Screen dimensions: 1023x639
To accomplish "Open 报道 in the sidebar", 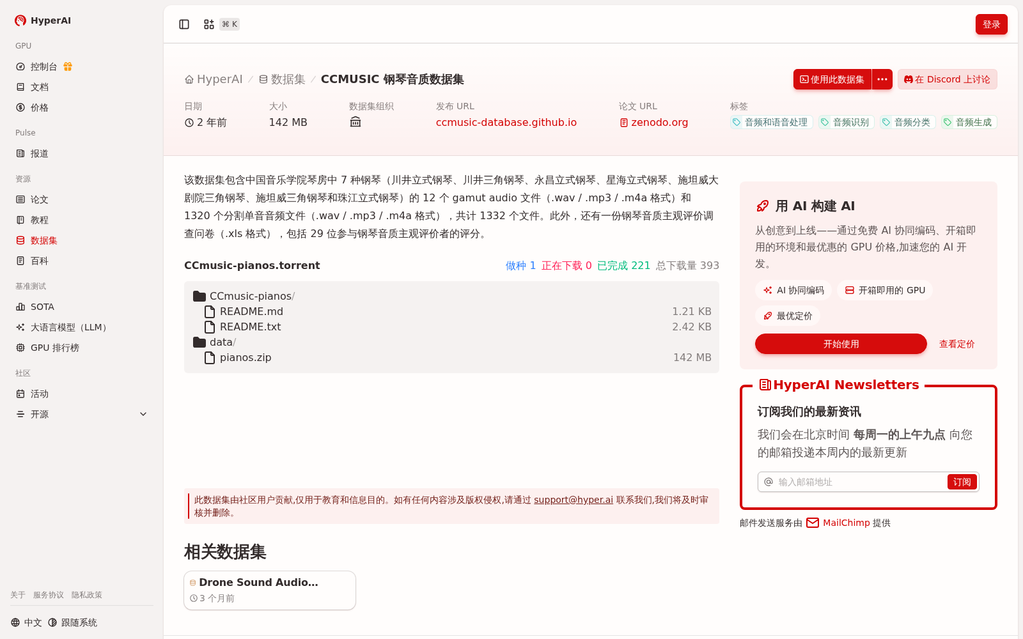I will point(40,153).
